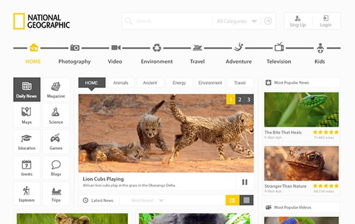Open the Blogs speech bubble tile

pyautogui.click(x=56, y=168)
